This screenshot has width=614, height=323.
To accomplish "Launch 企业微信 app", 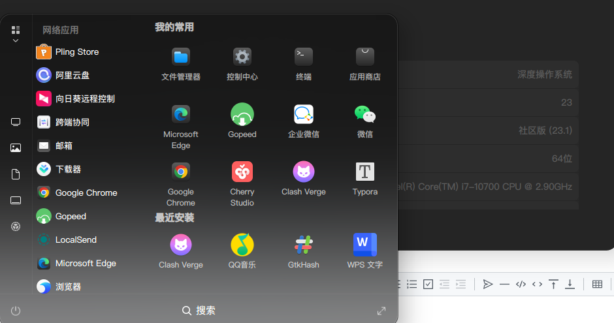I will pyautogui.click(x=304, y=121).
